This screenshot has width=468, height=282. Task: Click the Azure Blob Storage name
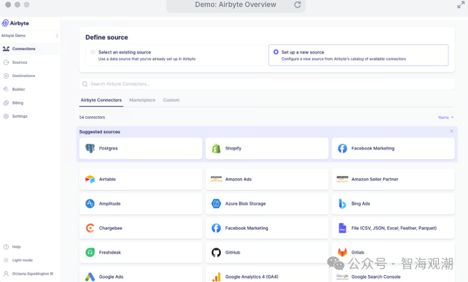click(245, 204)
